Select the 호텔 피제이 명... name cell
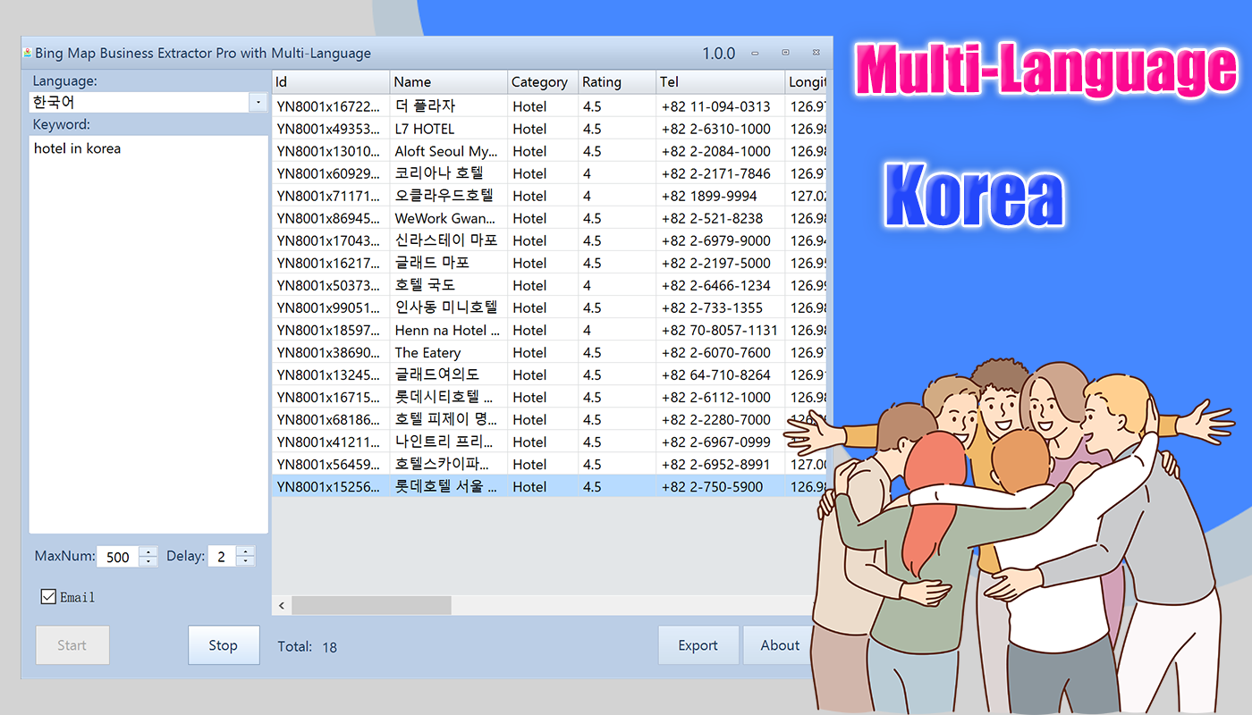 pyautogui.click(x=449, y=419)
